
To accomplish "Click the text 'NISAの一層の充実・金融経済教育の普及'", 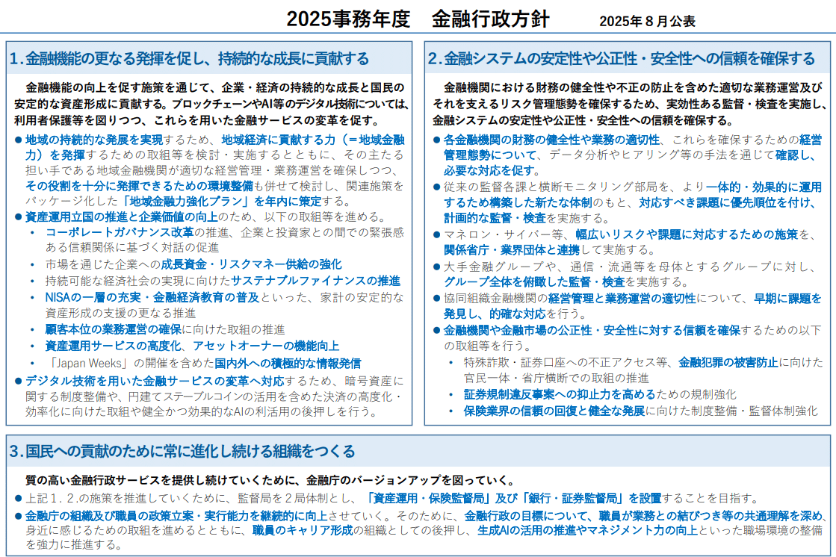I will click(152, 297).
